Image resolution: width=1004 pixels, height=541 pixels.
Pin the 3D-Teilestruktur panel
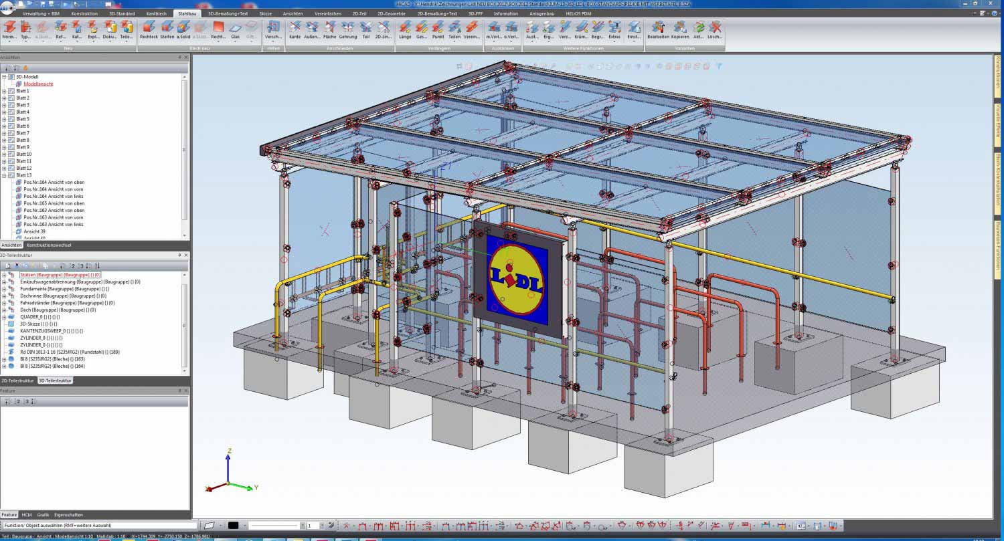tap(179, 255)
